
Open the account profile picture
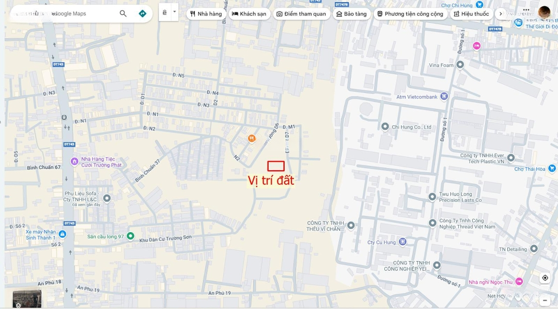pos(544,12)
